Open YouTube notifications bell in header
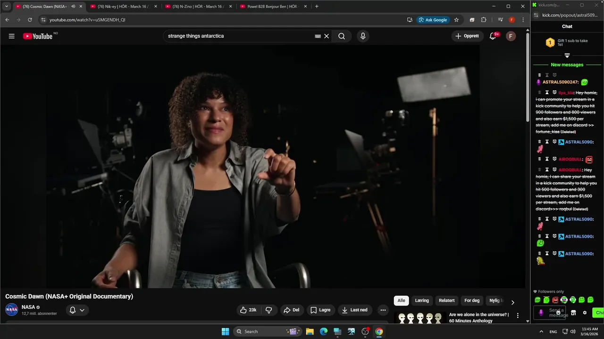Screen dimensions: 604x339 493,36
